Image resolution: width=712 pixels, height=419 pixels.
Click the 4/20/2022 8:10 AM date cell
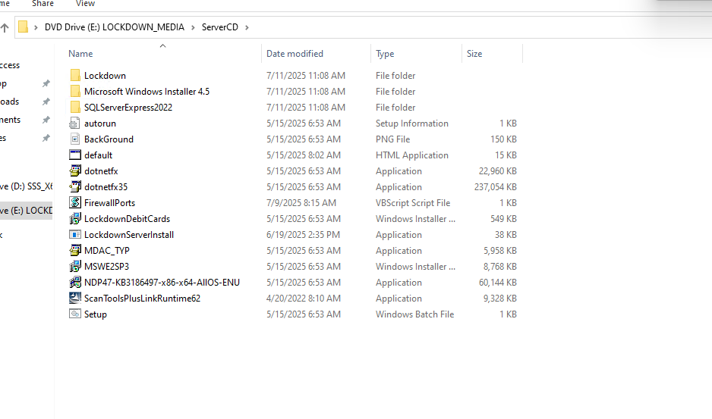click(304, 299)
